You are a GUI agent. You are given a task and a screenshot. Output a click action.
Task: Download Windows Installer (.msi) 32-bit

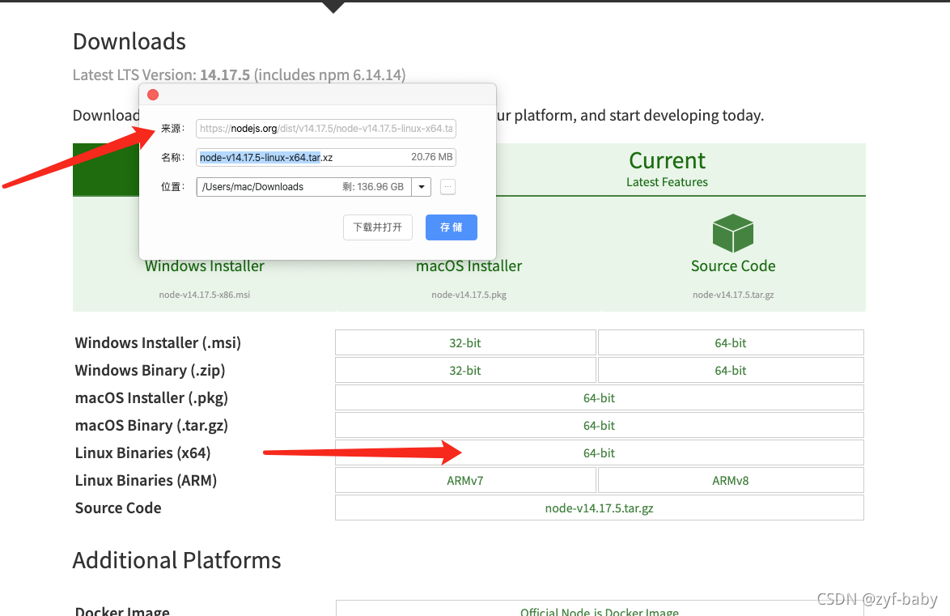[465, 342]
